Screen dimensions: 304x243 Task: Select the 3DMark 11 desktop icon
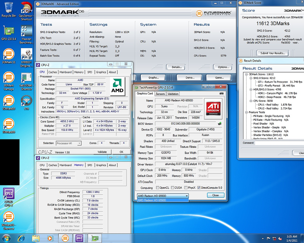9,56
